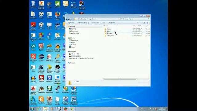The height and width of the screenshot is (111, 197).
Task: Open the Documents library
Action: [74, 40]
